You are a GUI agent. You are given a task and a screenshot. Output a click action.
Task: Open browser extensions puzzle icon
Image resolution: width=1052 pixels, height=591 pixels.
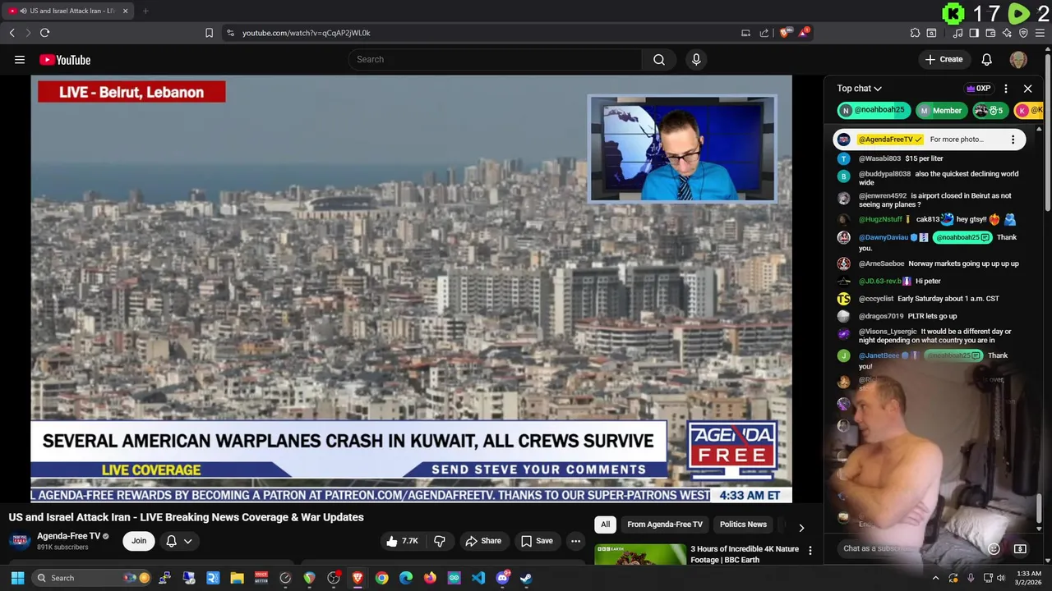pyautogui.click(x=915, y=33)
